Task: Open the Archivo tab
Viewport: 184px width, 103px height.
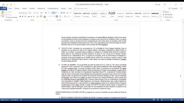Action: 3,9
